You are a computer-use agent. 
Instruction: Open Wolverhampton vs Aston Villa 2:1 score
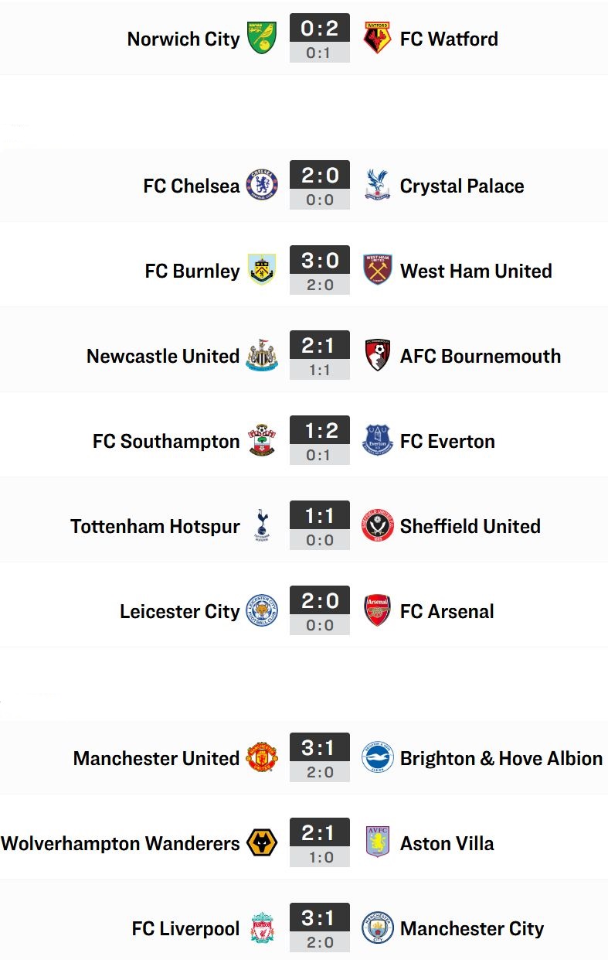click(320, 833)
